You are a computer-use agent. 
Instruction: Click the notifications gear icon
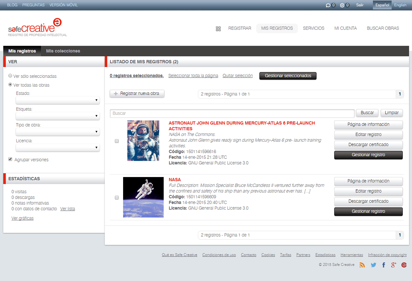coord(342,5)
